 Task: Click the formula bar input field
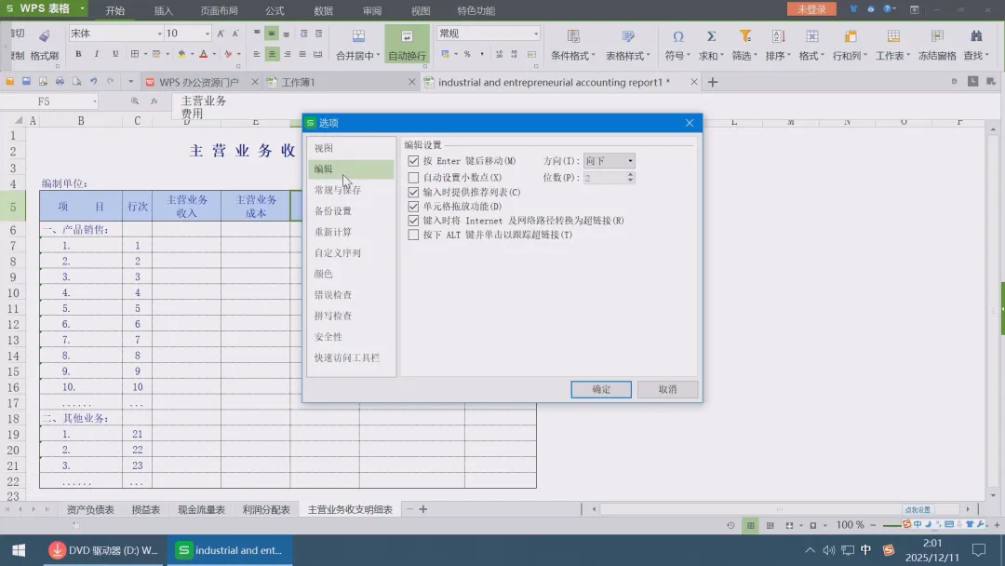click(583, 106)
